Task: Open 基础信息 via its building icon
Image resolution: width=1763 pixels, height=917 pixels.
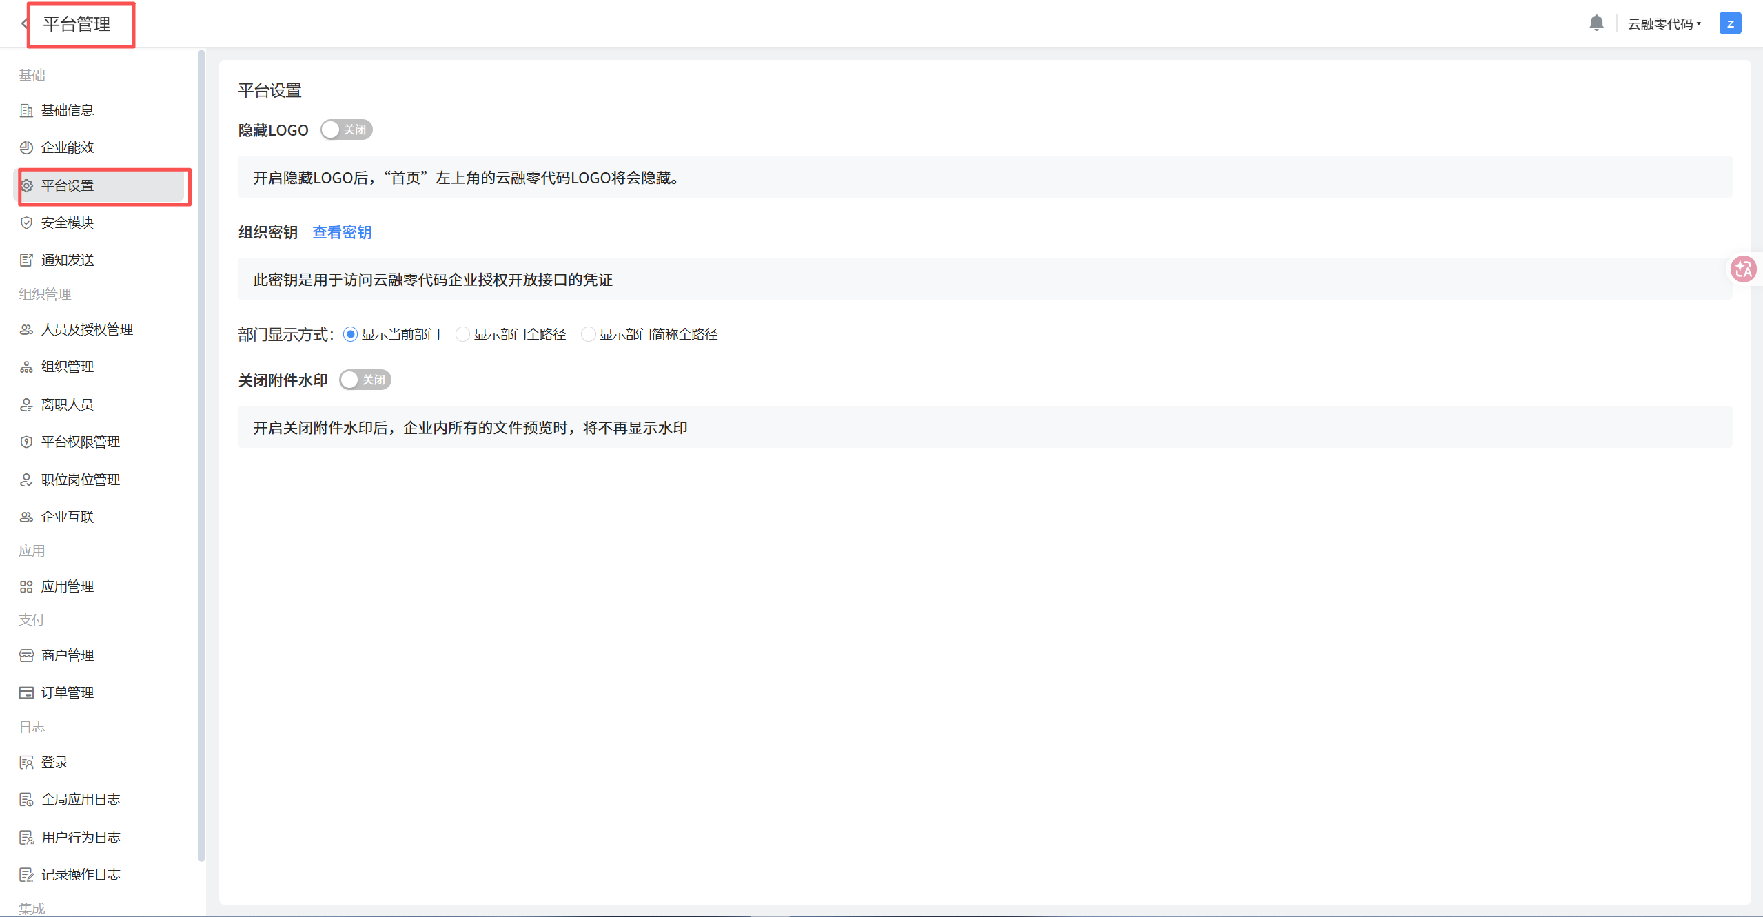Action: [x=26, y=110]
